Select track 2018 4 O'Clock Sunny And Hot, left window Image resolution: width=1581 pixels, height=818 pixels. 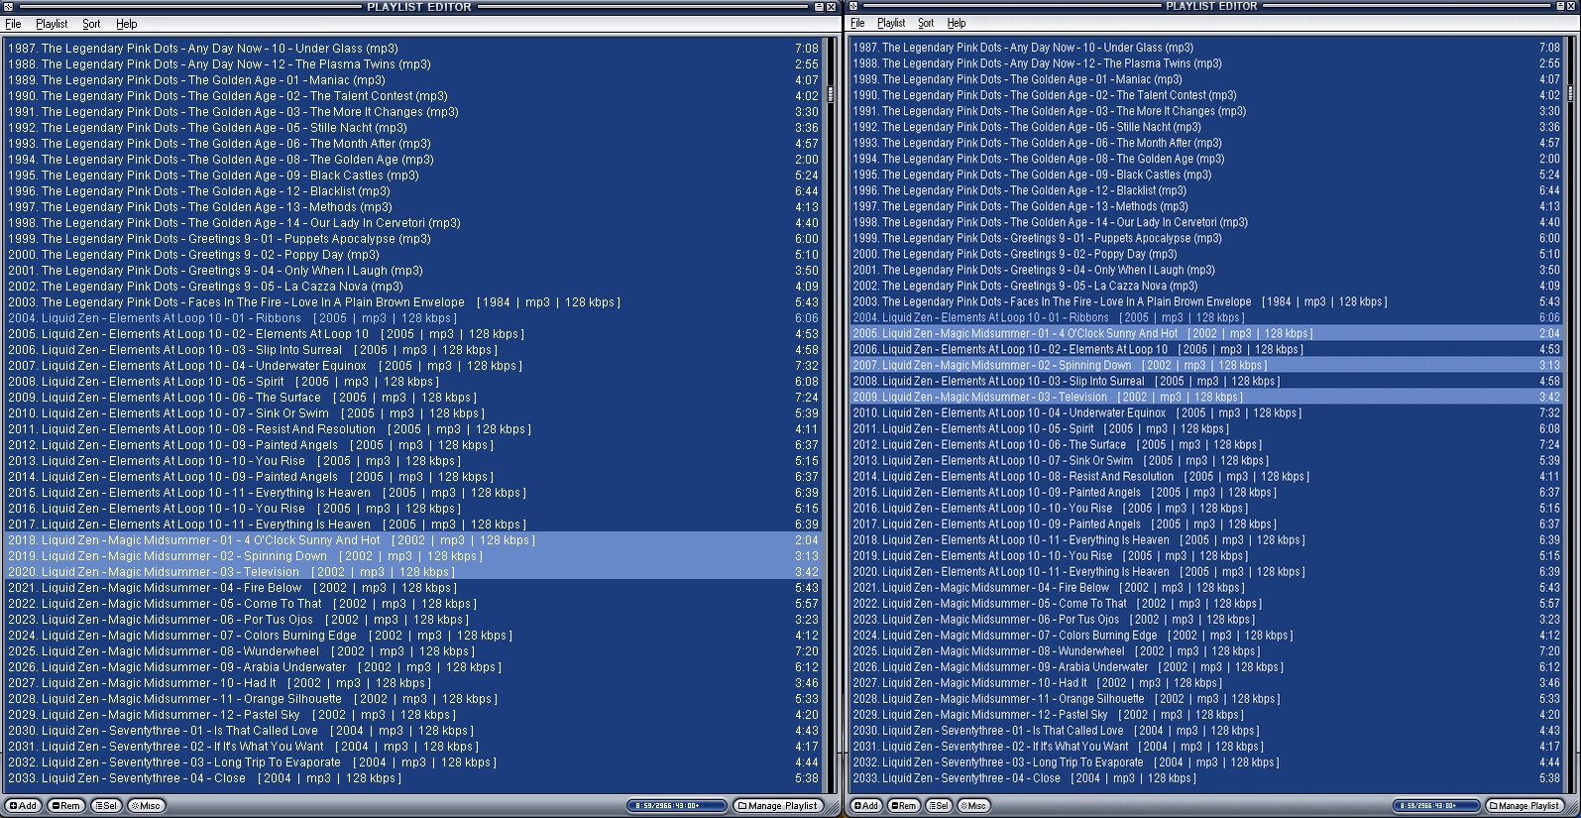[x=413, y=539]
